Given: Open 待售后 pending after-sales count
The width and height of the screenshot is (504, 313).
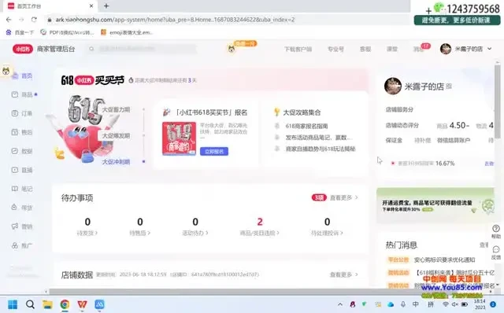Looking at the screenshot, I should (140, 226).
